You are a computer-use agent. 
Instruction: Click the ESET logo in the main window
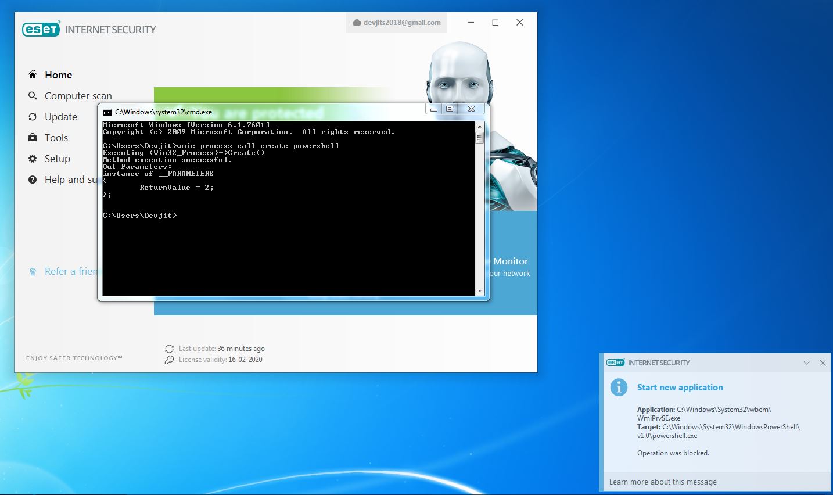[41, 29]
